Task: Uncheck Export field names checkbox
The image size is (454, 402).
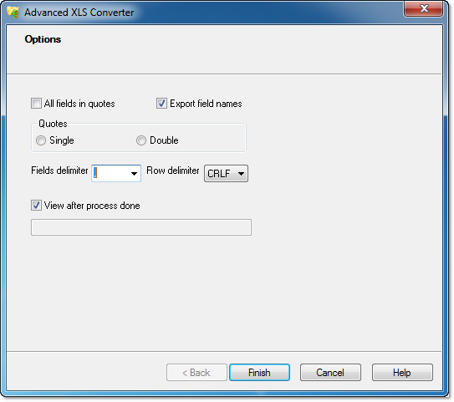Action: pos(161,104)
